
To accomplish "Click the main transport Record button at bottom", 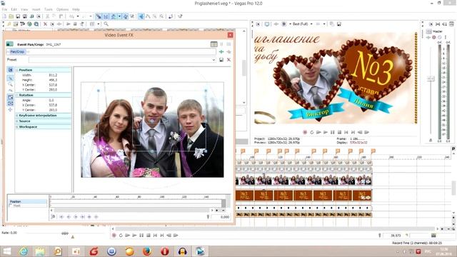I will pos(114,236).
